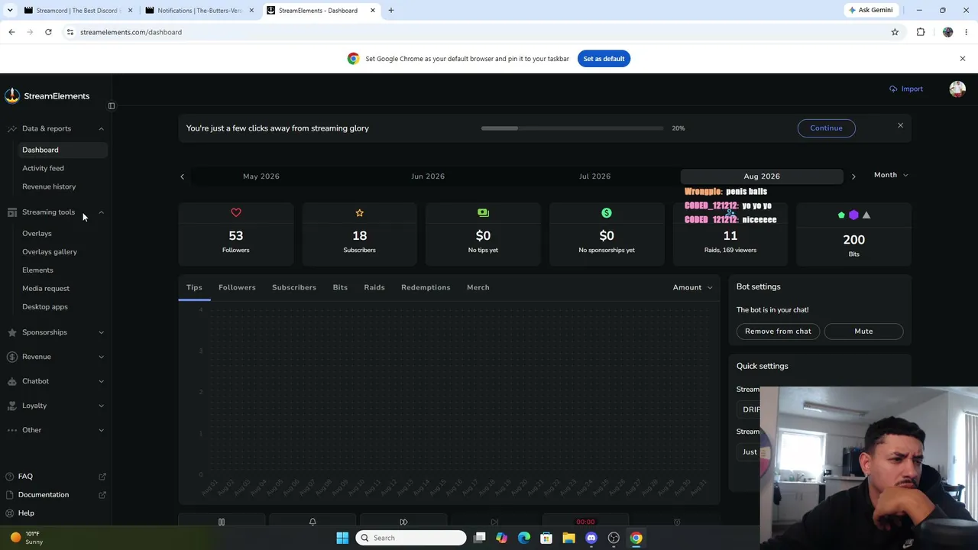This screenshot has height=550, width=978.
Task: Expand the Sponsorships section
Action: pyautogui.click(x=101, y=332)
